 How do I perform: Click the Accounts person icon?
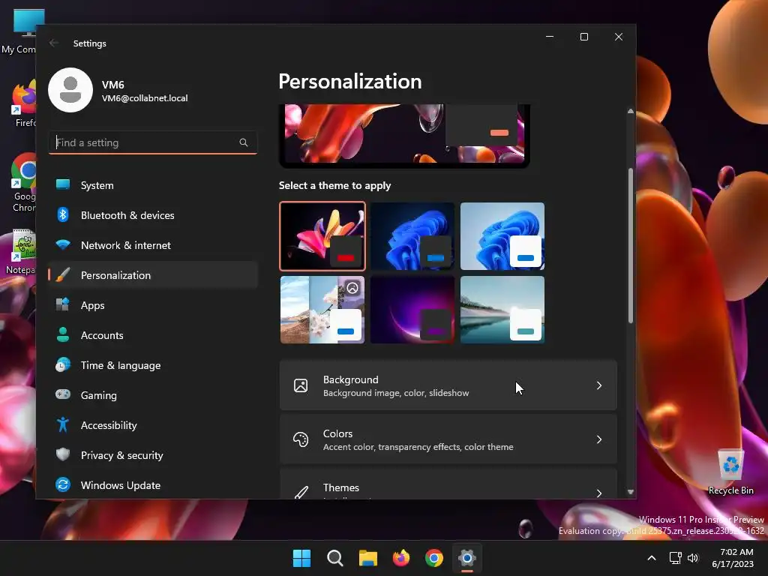click(63, 334)
